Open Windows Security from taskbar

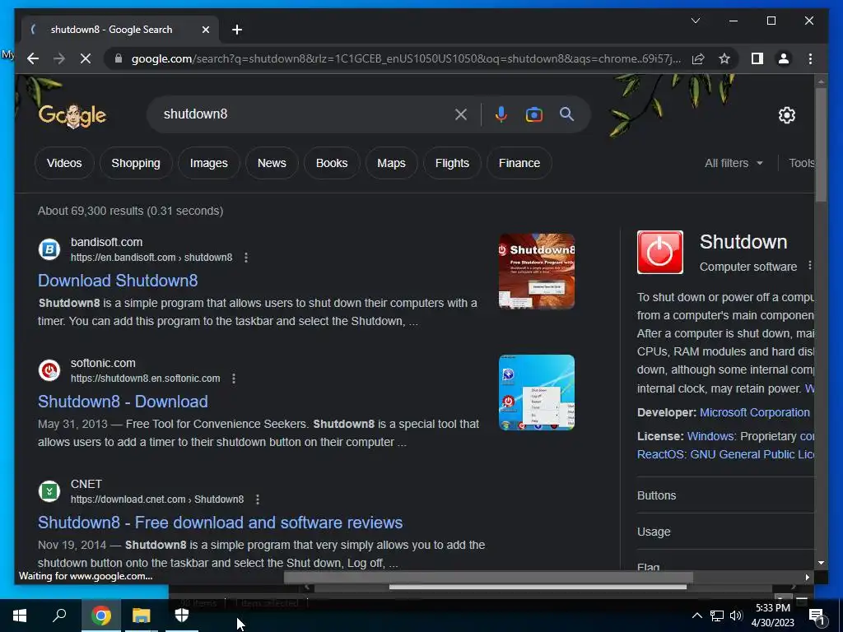pos(182,616)
